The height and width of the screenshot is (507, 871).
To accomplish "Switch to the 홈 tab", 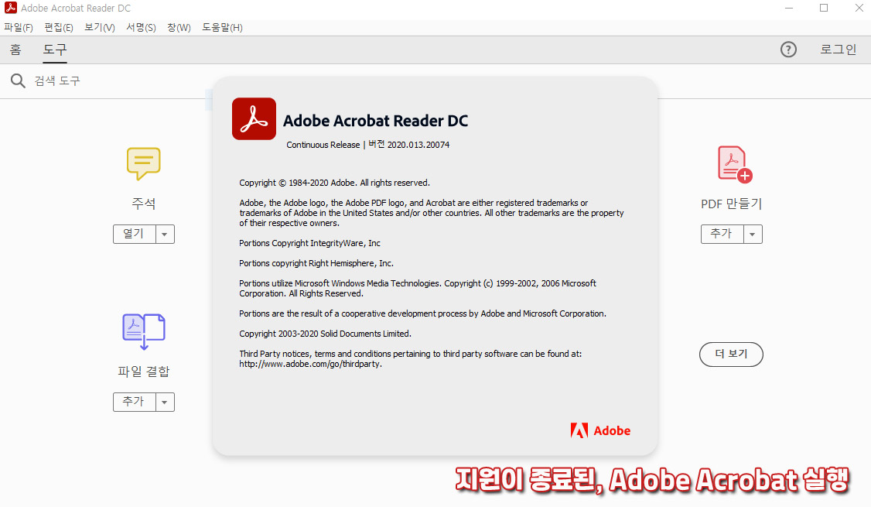I will coord(15,50).
